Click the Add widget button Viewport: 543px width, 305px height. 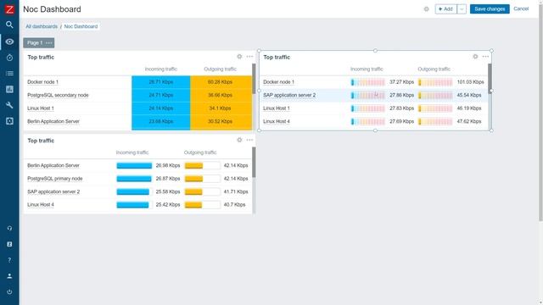coord(446,9)
